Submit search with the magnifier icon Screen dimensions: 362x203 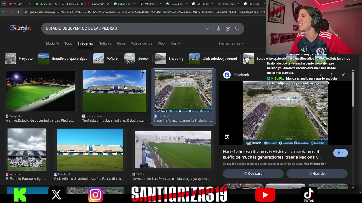pyautogui.click(x=237, y=28)
